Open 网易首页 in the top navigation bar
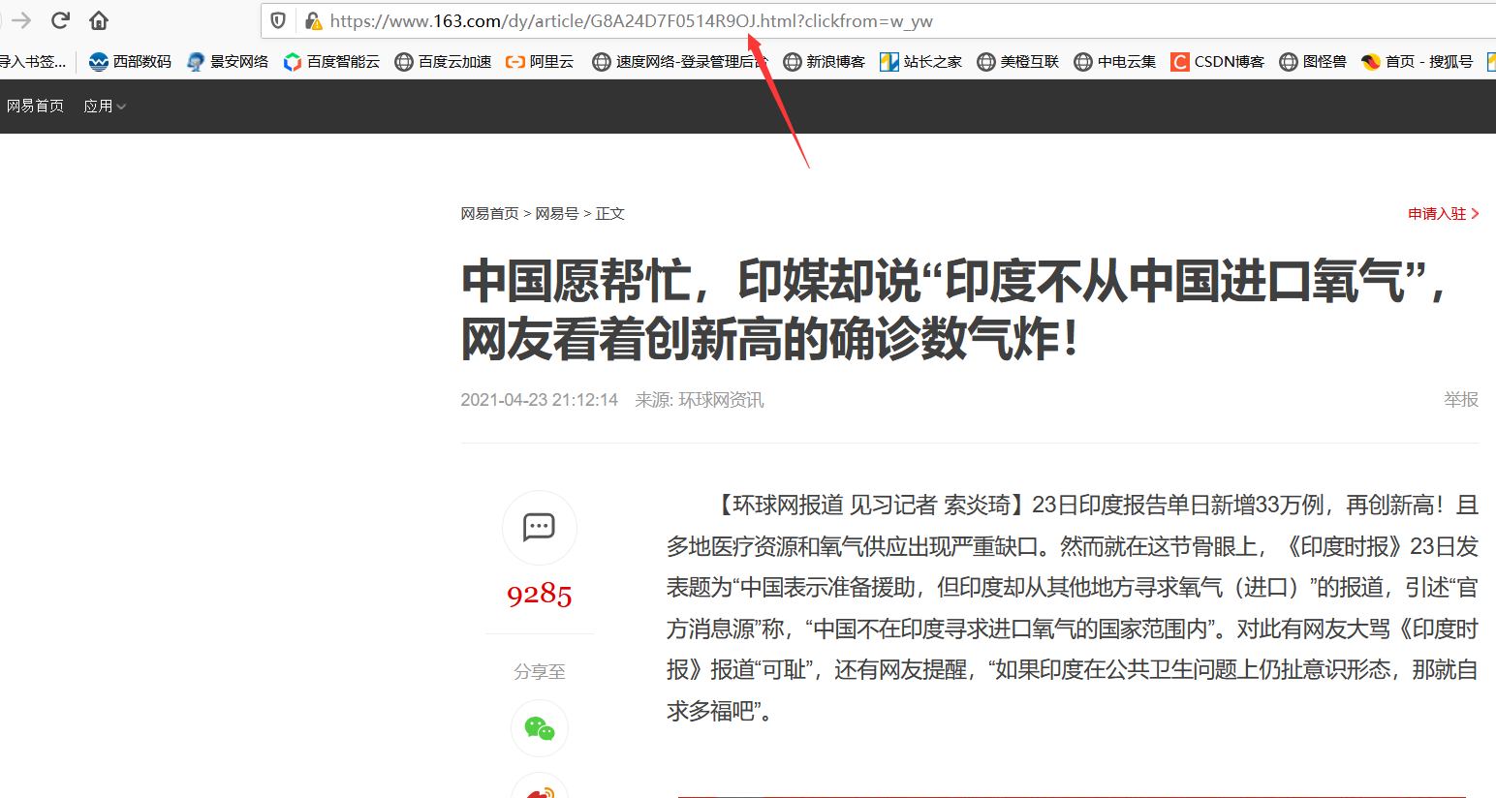 [35, 106]
